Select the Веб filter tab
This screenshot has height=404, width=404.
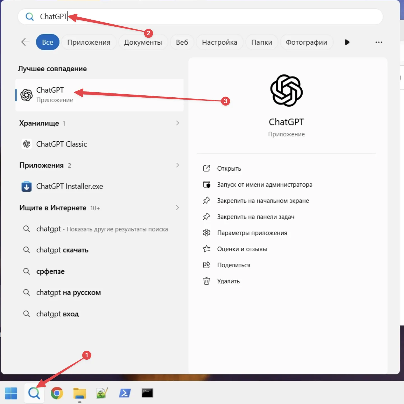(182, 42)
